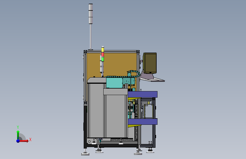Image resolution: width=246 pixels, height=159 pixels.
Task: Click the green Y axis arrow of the triad
Action: pyautogui.click(x=18, y=135)
